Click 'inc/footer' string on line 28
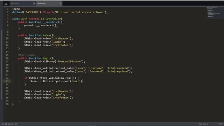Image resolution: width=224 pixels, height=126 pixels. coord(61,98)
